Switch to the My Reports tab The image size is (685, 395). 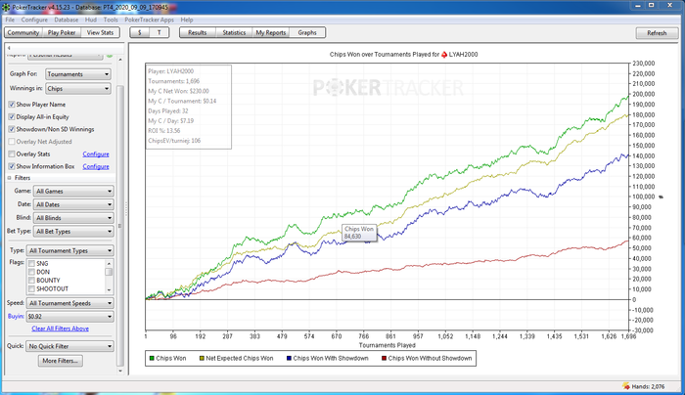(x=271, y=32)
